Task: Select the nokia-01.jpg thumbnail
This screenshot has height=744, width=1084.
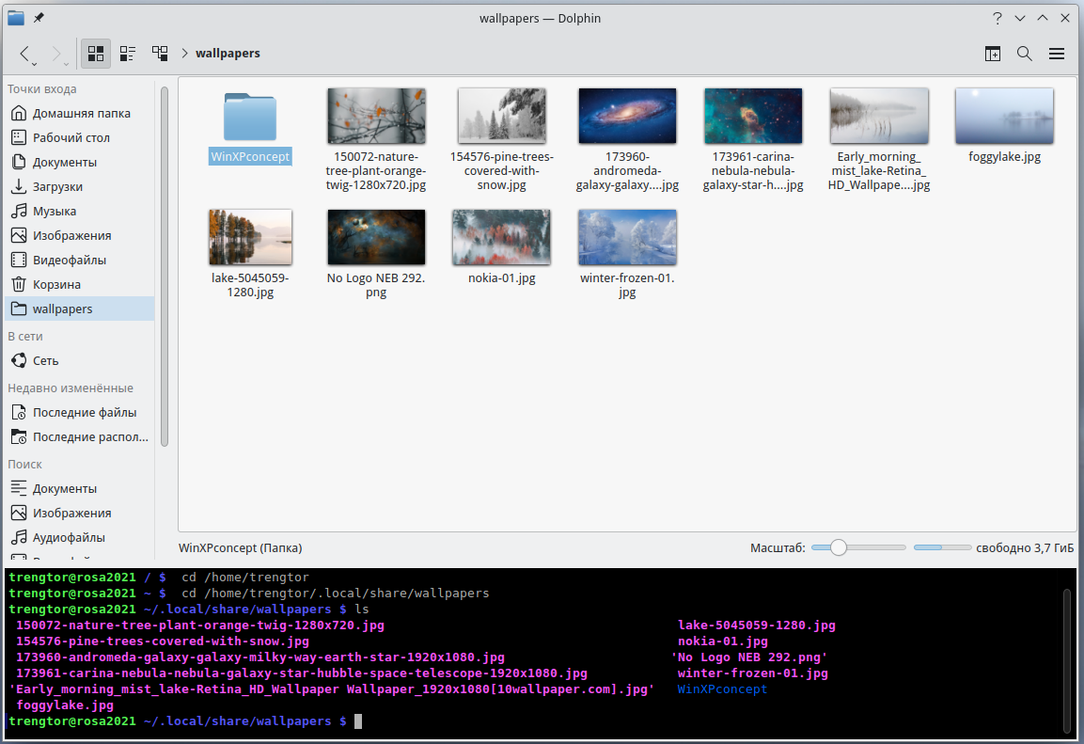Action: tap(501, 238)
